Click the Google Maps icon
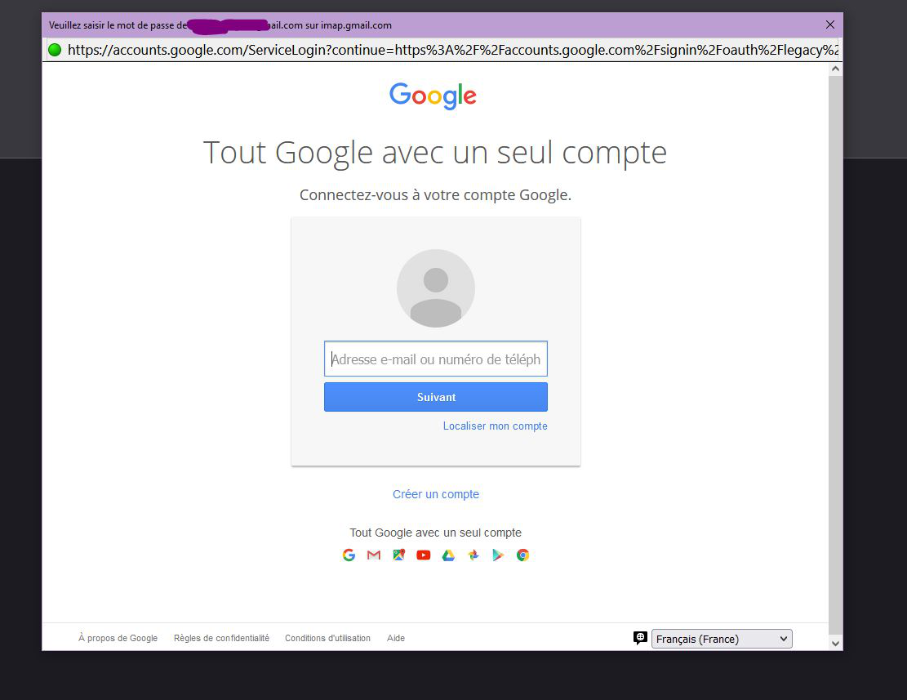Viewport: 907px width, 700px height. [x=398, y=555]
